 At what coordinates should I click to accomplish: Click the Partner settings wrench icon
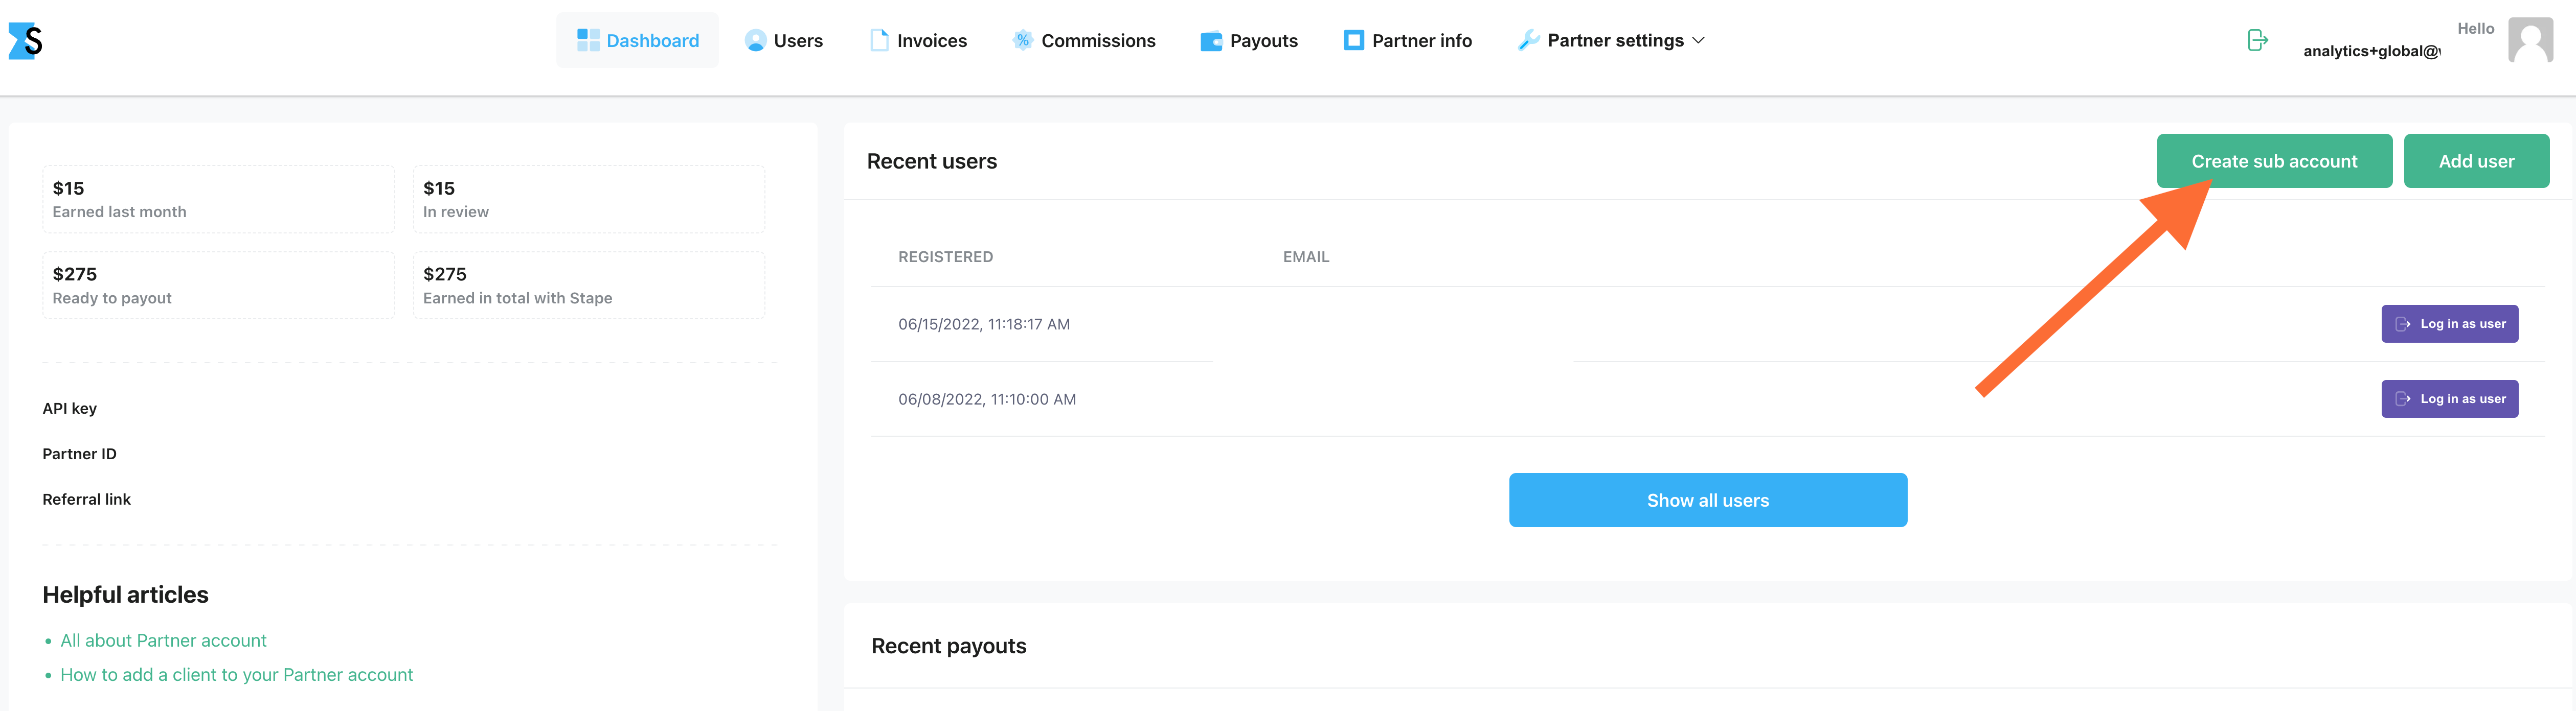click(x=1528, y=40)
